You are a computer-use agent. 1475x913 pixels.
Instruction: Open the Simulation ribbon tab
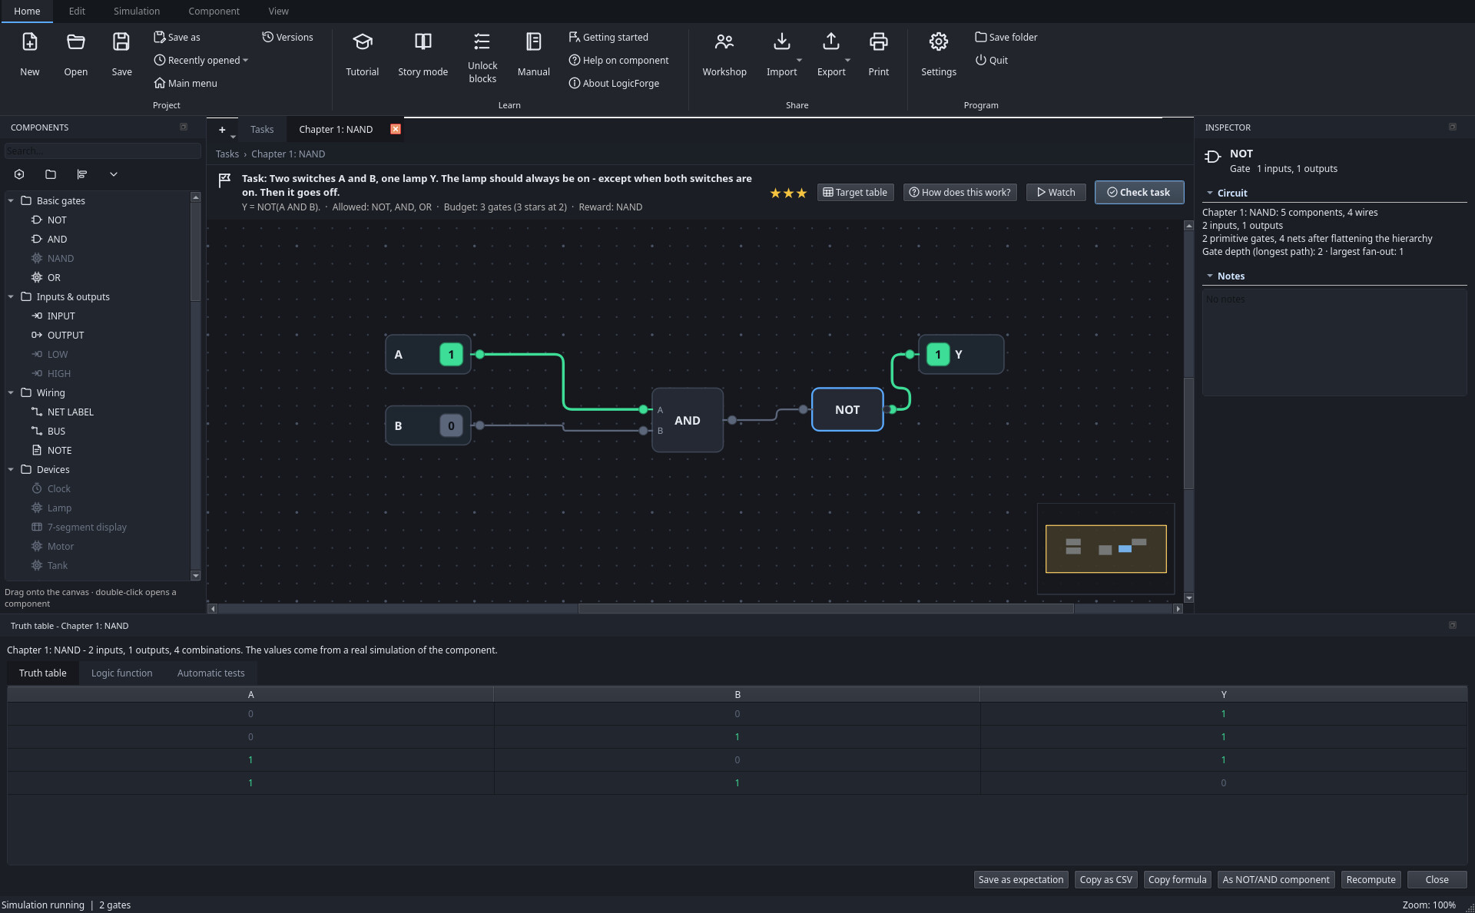[137, 11]
